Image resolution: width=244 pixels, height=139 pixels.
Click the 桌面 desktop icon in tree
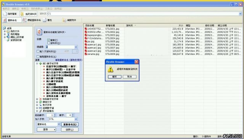coord(4,28)
